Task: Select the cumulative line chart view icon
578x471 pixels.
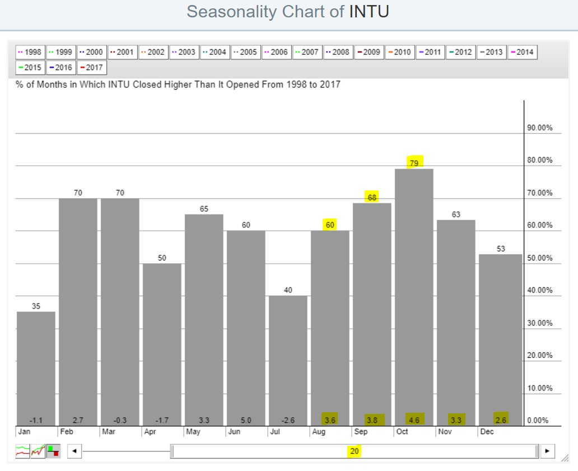Action: tap(38, 451)
